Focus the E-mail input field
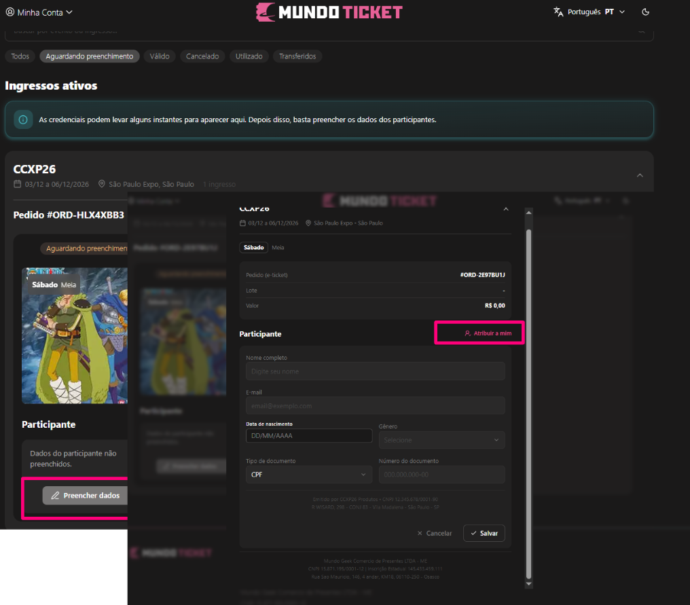This screenshot has width=690, height=605. pyautogui.click(x=376, y=405)
